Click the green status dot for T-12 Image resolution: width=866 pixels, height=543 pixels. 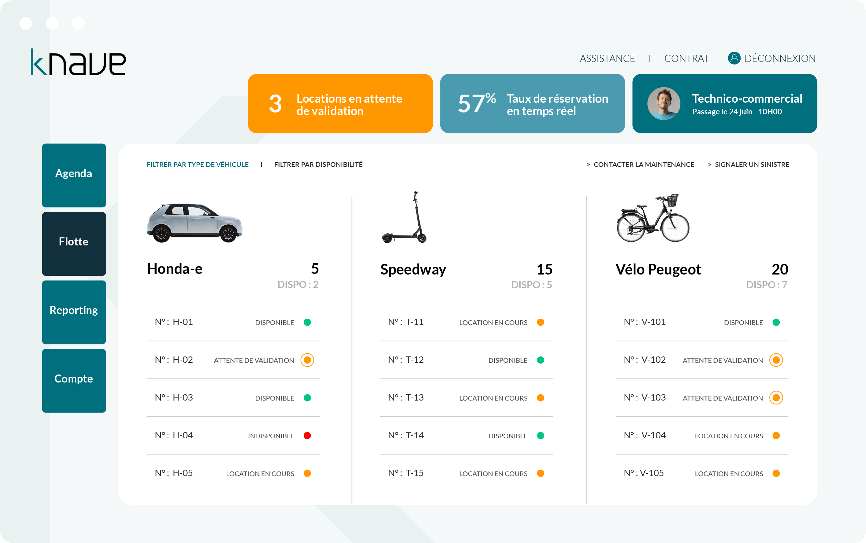540,360
